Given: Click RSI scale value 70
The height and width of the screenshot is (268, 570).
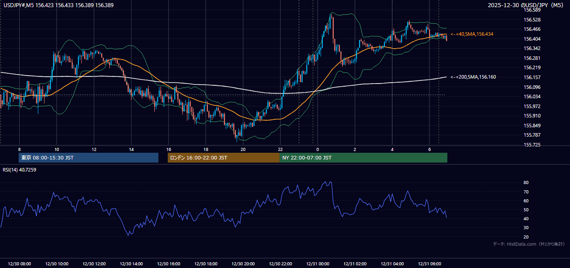Looking at the screenshot, I should click(526, 192).
